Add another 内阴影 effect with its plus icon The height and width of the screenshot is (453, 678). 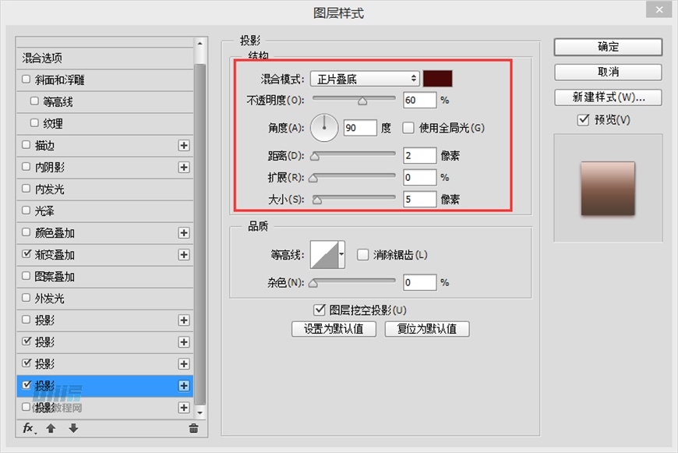[x=184, y=167]
